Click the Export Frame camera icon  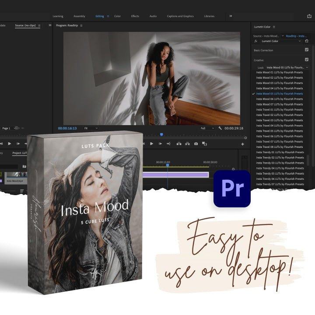(196, 144)
